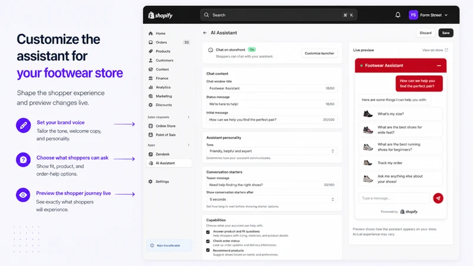
Task: Click the Analytics bar chart icon
Action: coord(151,87)
